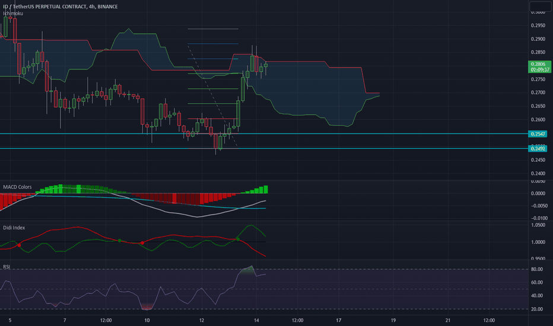Screen dimensions: 553x326
Task: Click the 0.2950 price axis value
Action: click(538, 25)
